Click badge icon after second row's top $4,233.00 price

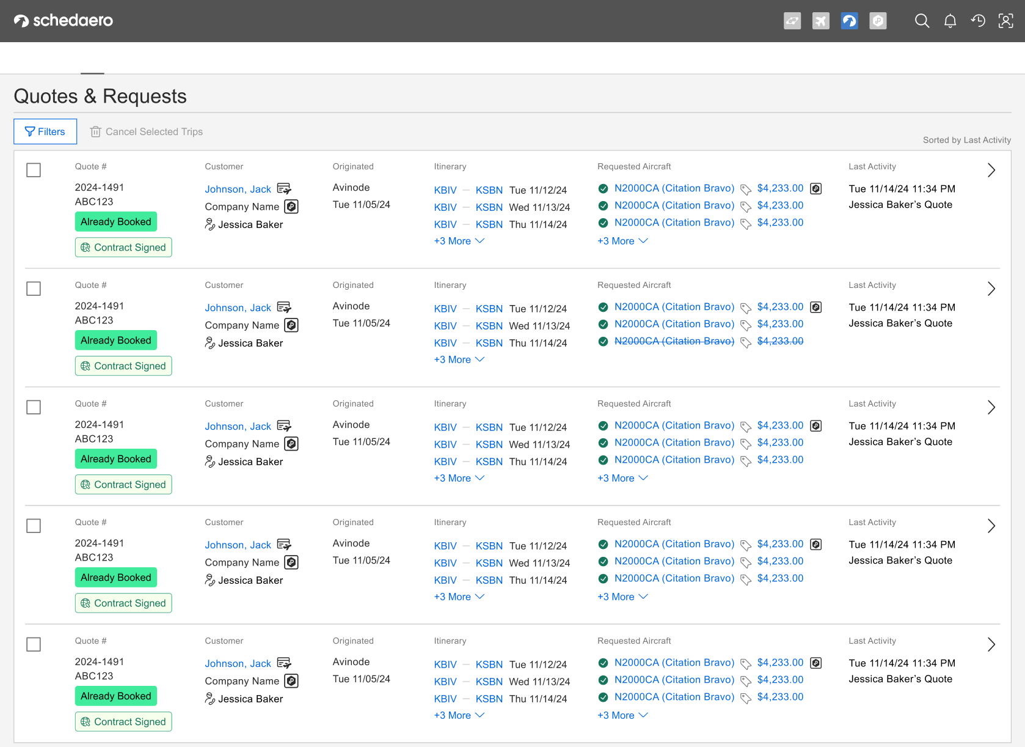tap(816, 307)
